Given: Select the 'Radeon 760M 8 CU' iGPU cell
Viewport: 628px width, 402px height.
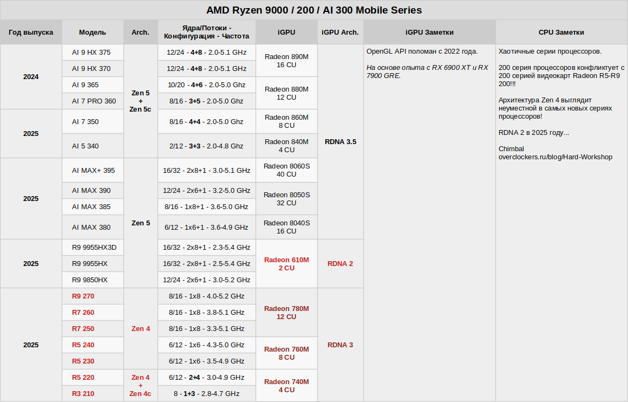Looking at the screenshot, I should point(286,353).
